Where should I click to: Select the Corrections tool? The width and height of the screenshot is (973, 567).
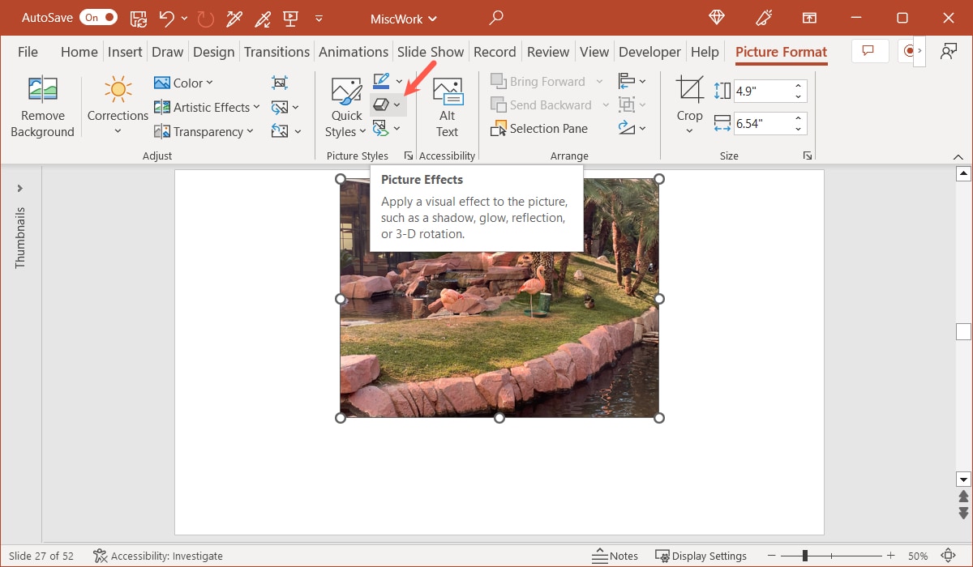click(x=117, y=105)
